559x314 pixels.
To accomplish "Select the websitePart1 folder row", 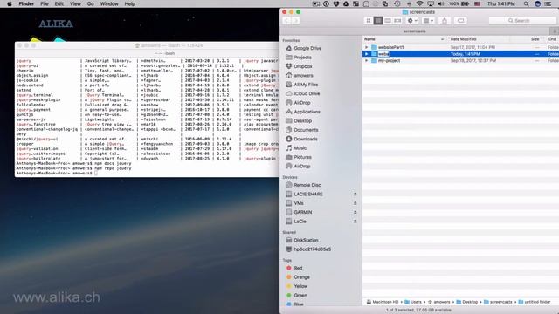I will coord(460,47).
